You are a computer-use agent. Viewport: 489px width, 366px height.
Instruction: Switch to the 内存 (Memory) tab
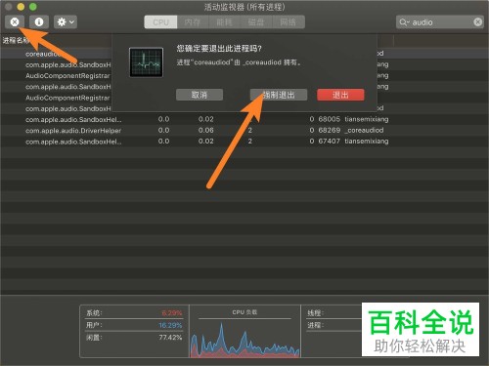[x=193, y=22]
